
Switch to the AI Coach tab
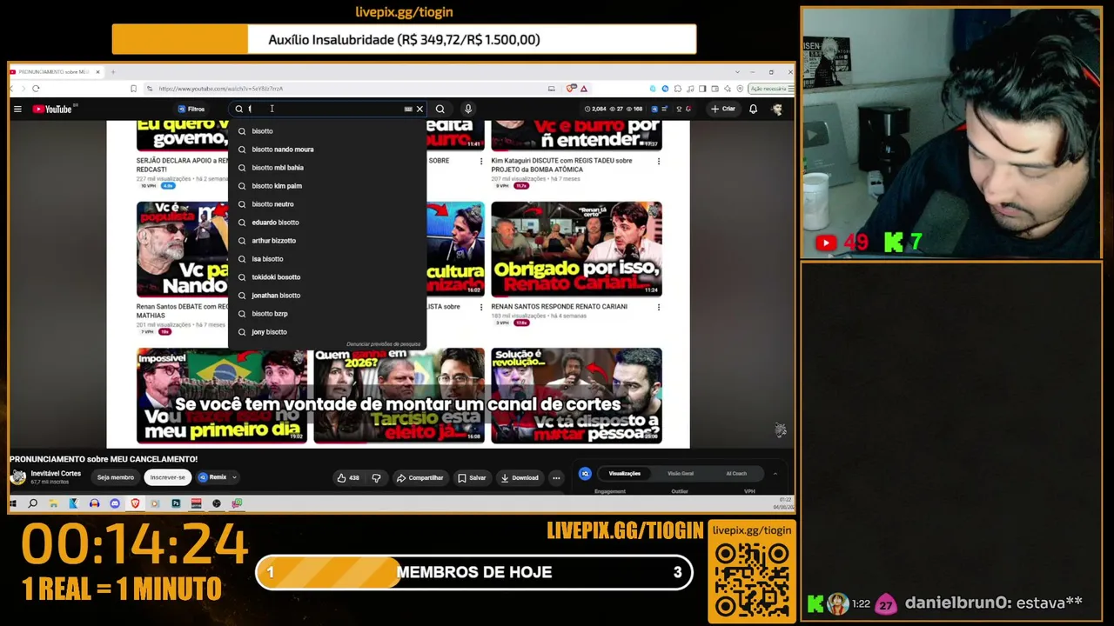(736, 474)
